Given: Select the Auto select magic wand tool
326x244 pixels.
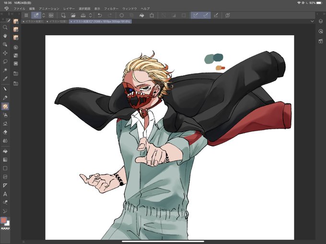Looking at the screenshot, I should pos(5,70).
